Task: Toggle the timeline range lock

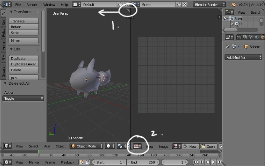Action: pyautogui.click(x=87, y=162)
